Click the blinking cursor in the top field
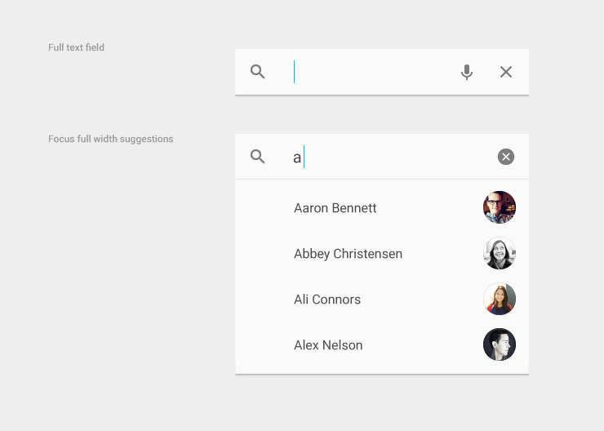This screenshot has width=604, height=431. tap(295, 72)
